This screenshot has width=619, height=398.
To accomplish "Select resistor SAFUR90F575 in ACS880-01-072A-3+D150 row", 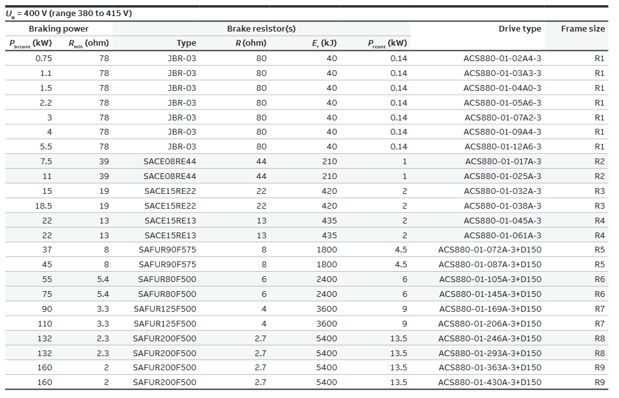I will click(168, 250).
